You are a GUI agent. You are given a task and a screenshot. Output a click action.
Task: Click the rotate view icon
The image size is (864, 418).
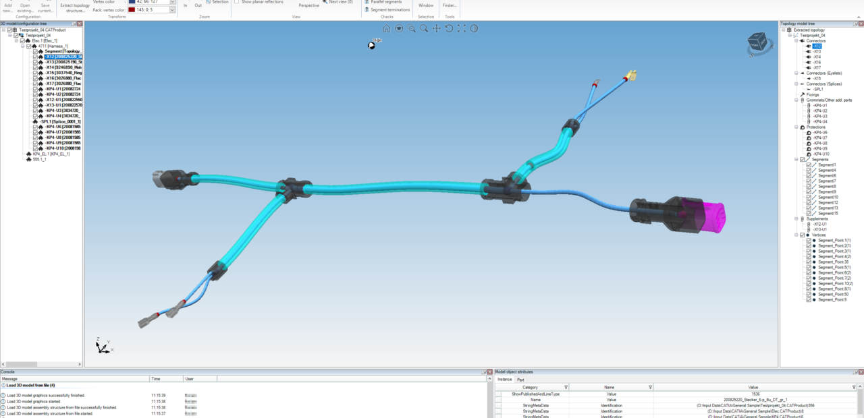coord(449,28)
